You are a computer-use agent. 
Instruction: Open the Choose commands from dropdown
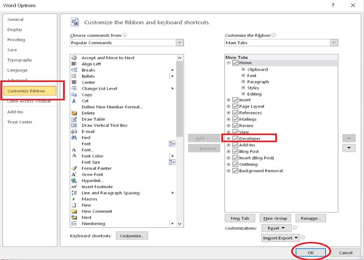[127, 43]
